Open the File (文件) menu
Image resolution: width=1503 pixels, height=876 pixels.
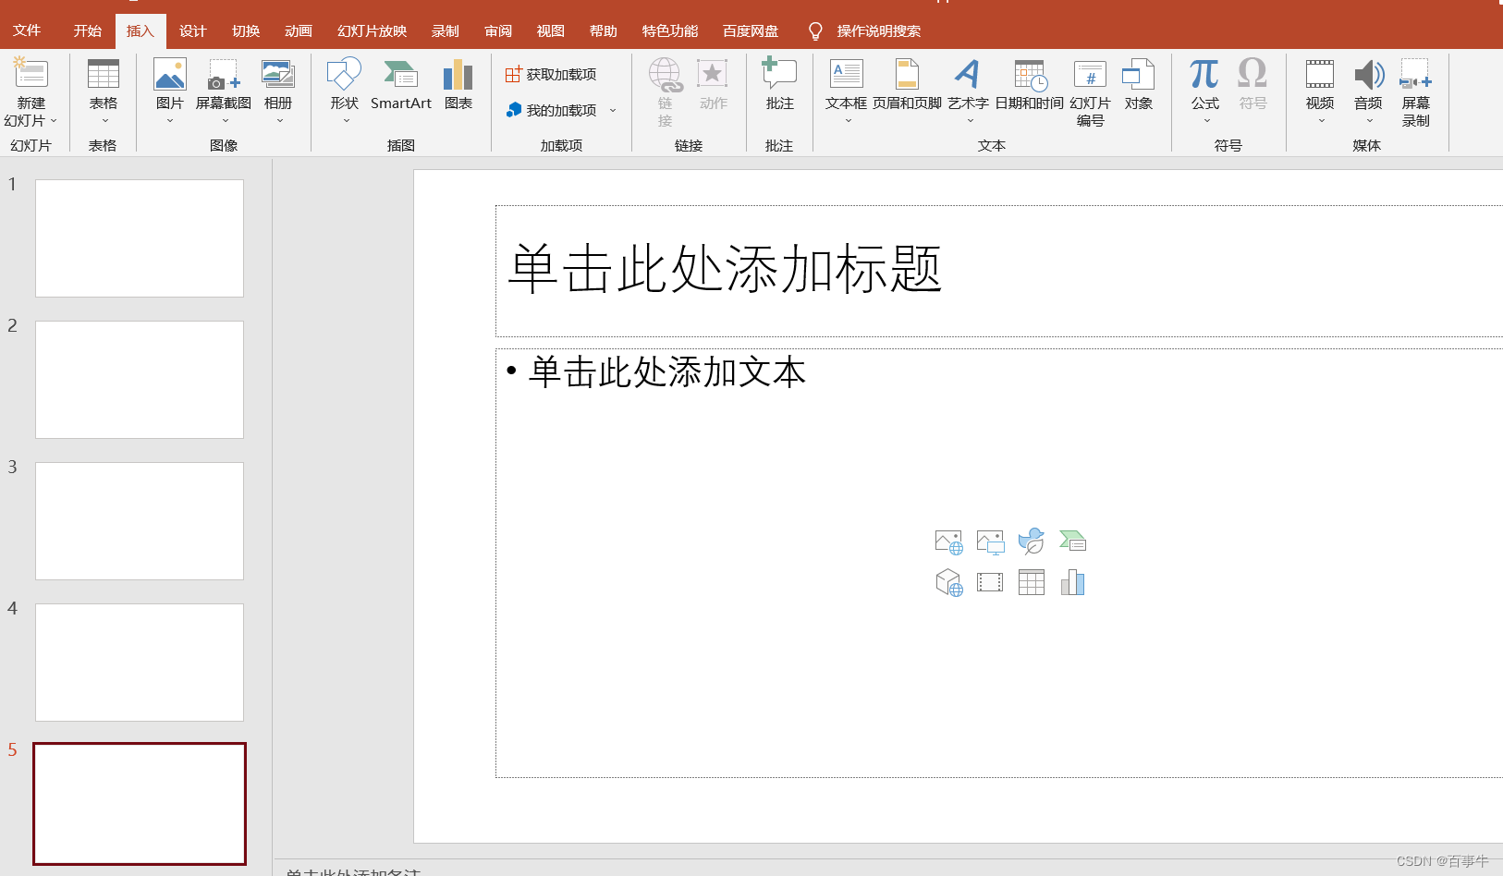point(27,30)
